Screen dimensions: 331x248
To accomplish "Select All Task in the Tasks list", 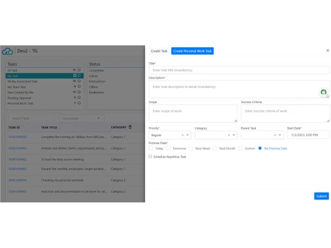I will (x=44, y=70).
